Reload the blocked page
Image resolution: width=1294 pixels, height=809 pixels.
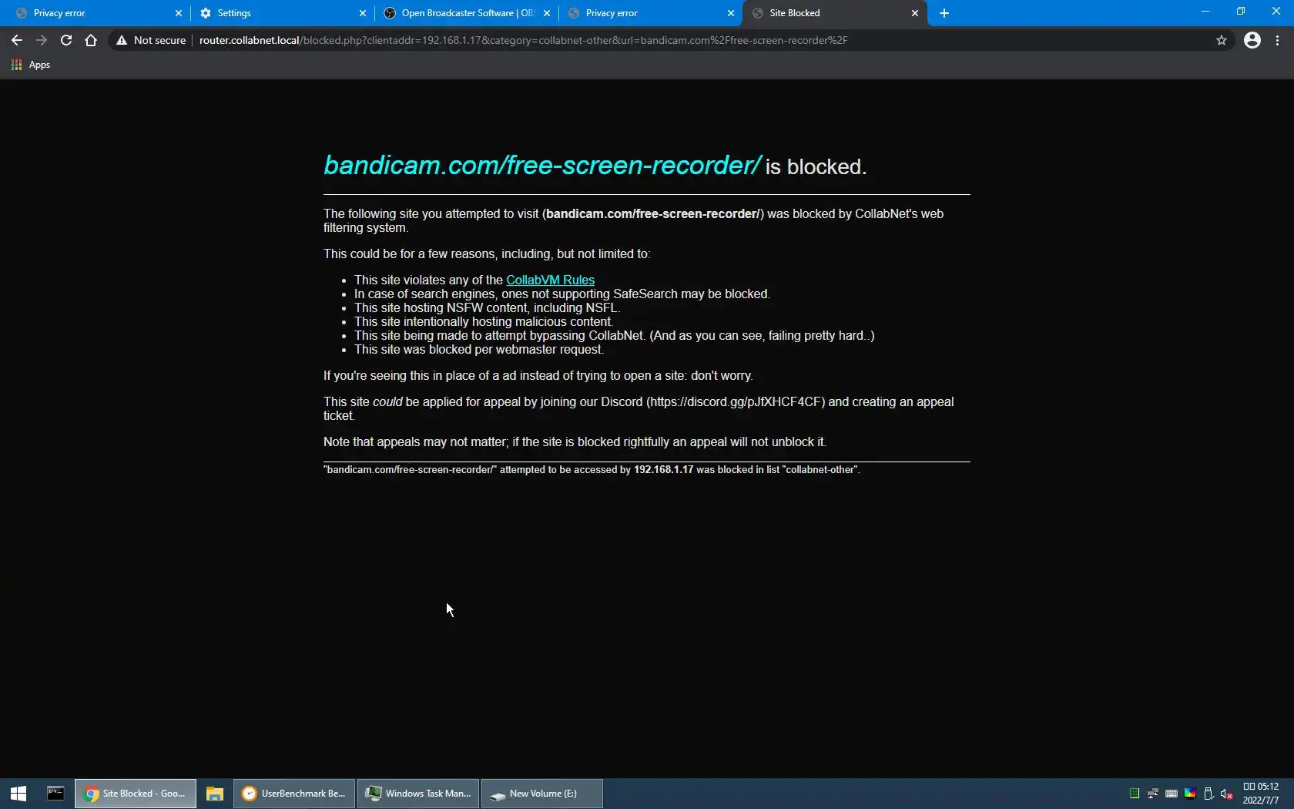click(x=66, y=40)
